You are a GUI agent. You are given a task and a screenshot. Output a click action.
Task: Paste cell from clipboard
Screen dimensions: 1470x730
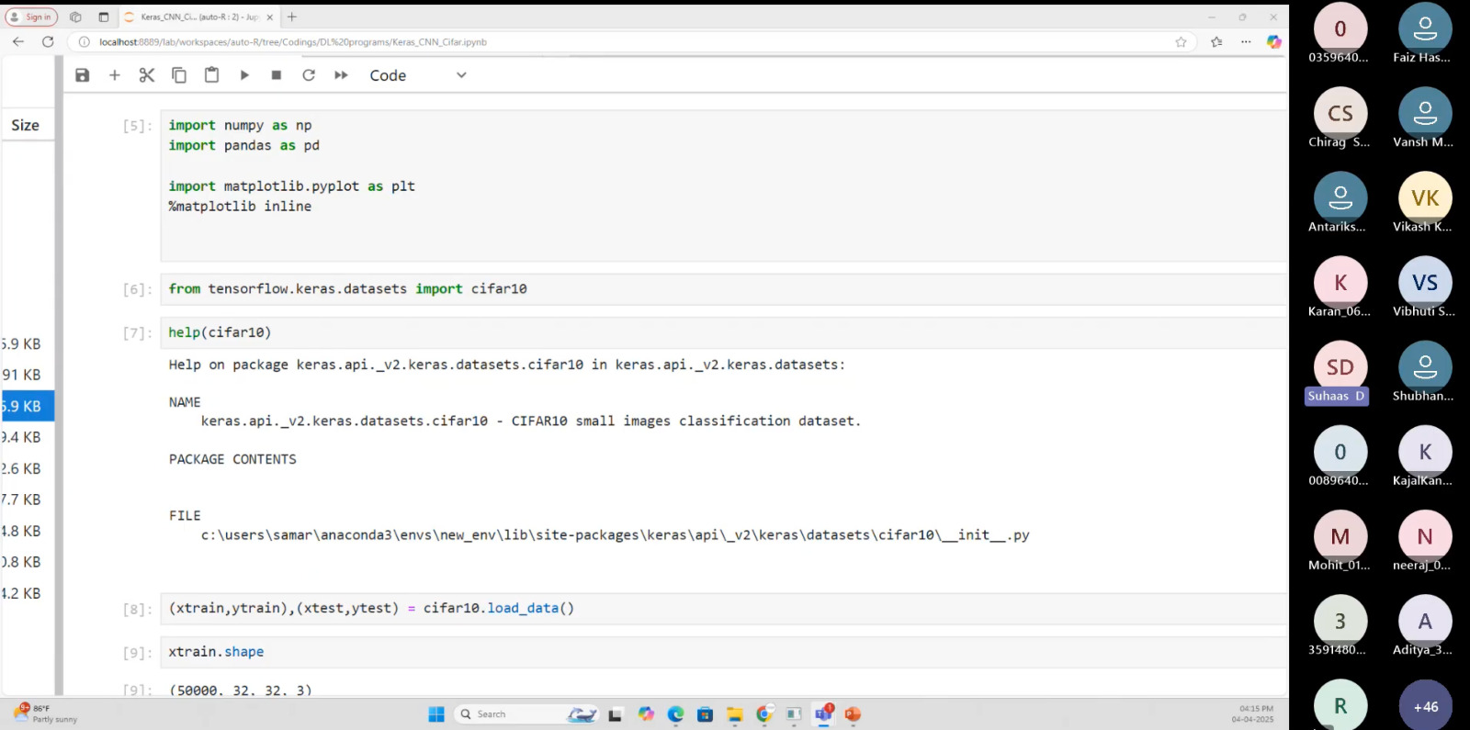(x=211, y=75)
